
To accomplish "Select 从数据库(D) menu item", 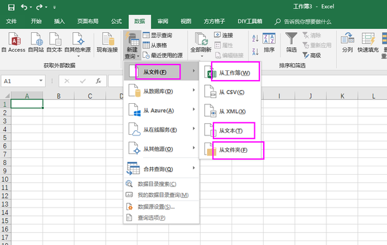I will click(x=161, y=91).
